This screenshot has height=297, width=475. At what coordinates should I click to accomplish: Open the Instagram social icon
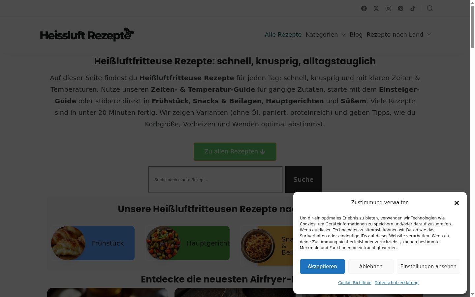pyautogui.click(x=388, y=9)
